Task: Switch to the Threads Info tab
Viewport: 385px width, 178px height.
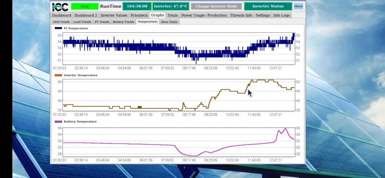Action: tap(241, 15)
